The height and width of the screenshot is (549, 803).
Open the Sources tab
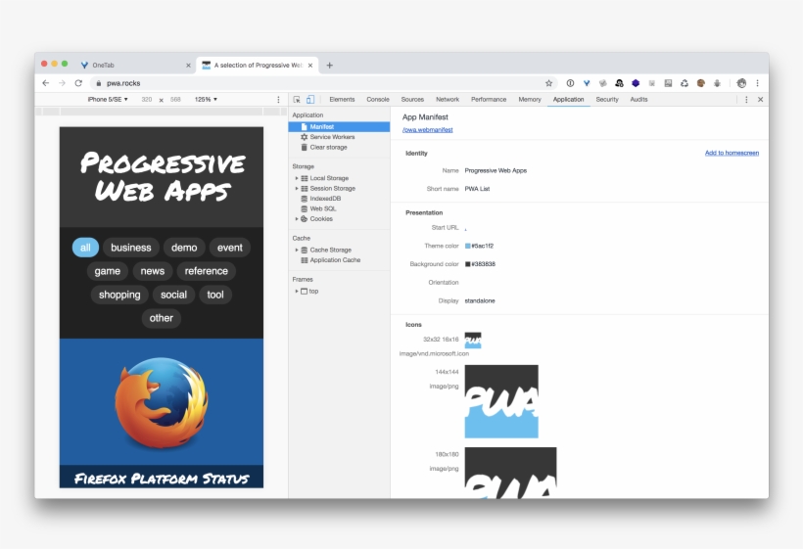click(412, 99)
